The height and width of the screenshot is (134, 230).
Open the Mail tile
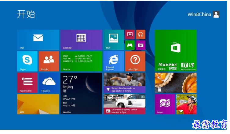38,40
